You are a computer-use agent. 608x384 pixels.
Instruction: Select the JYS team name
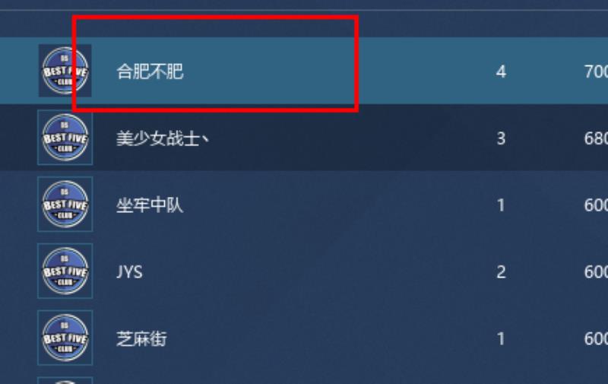point(129,272)
